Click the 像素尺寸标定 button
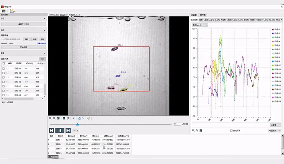The width and height of the screenshot is (284, 164). pyautogui.click(x=23, y=24)
